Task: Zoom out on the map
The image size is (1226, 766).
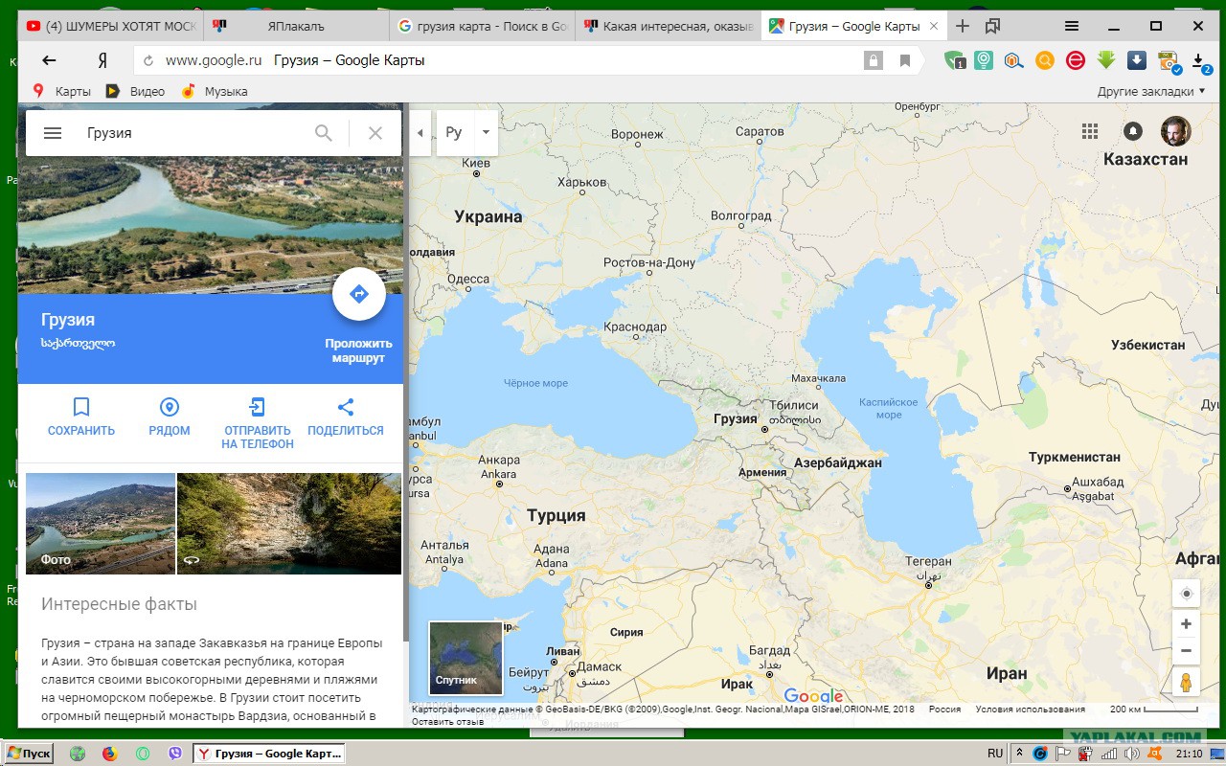Action: [1186, 651]
